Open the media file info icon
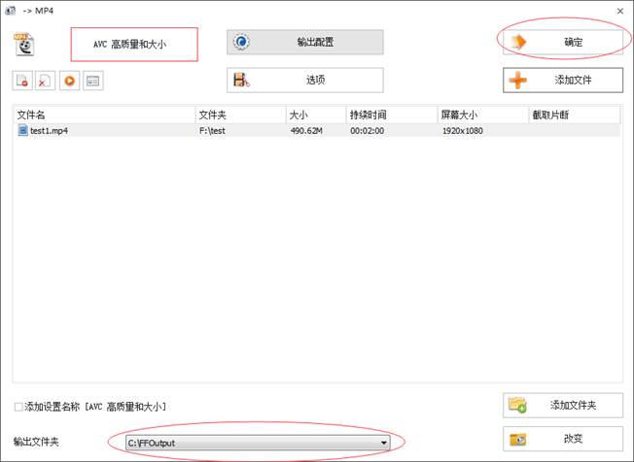Image resolution: width=634 pixels, height=462 pixels. (x=93, y=81)
